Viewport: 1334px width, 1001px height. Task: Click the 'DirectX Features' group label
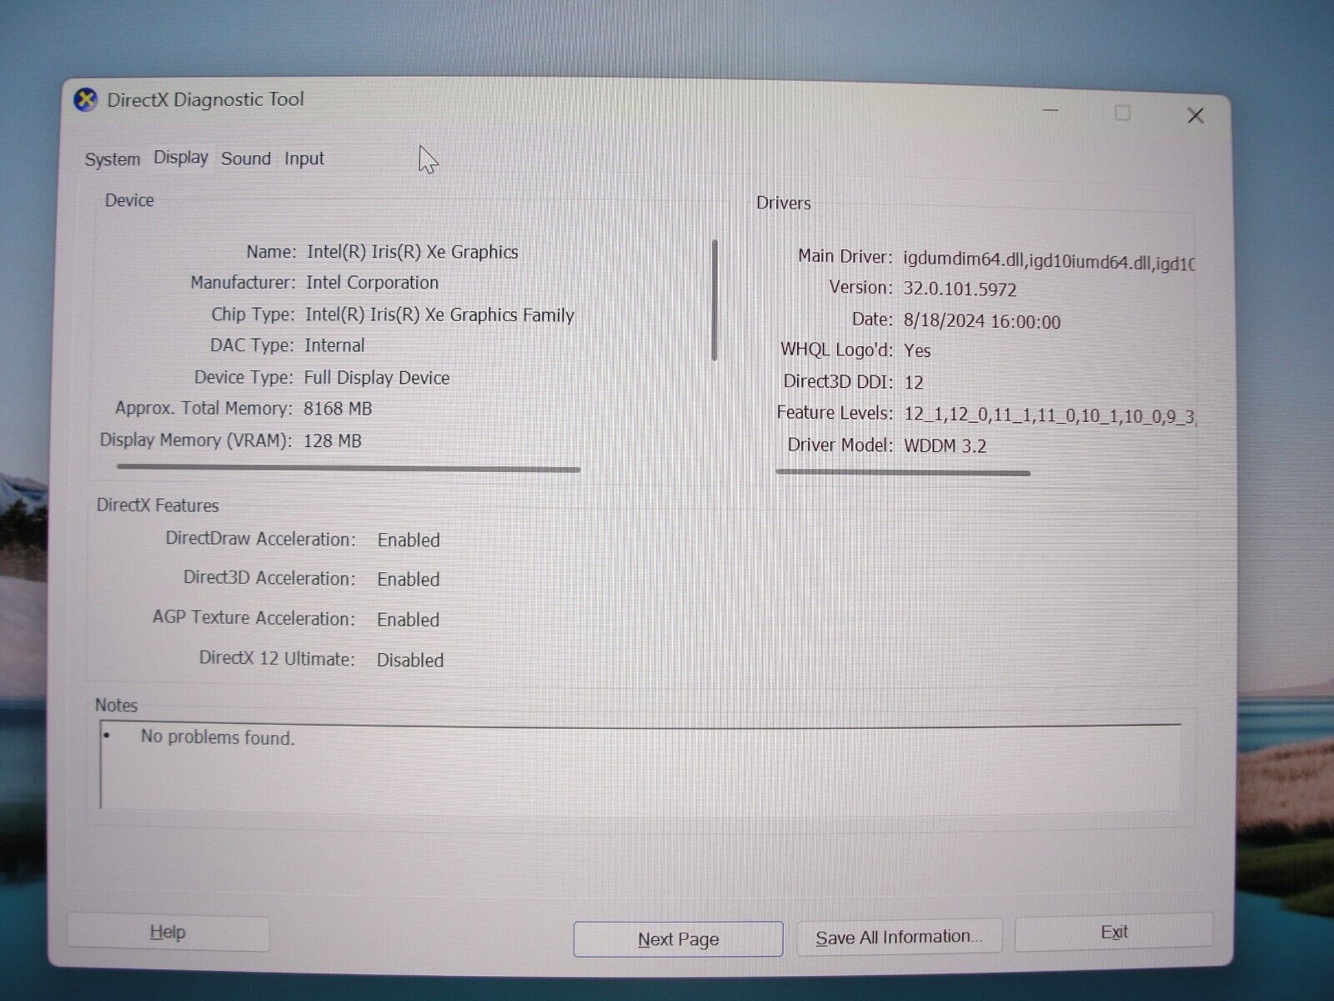158,506
